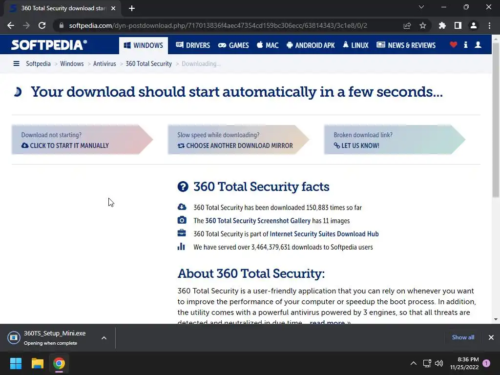Click the page vertical scrollbar
Viewport: 500px width, 375px height.
point(496,120)
